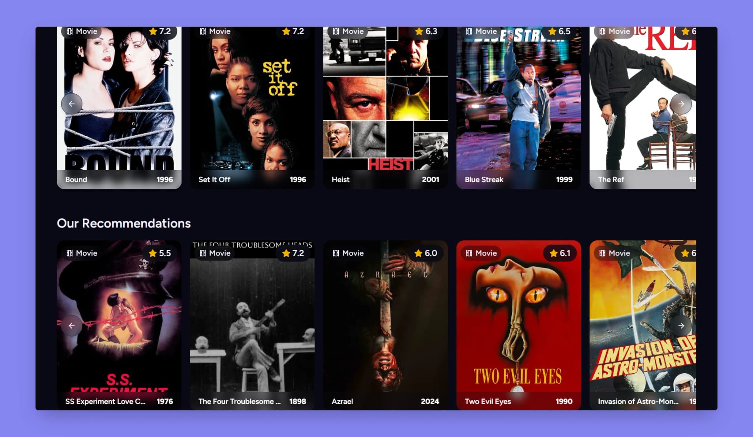Click the film icon on the Bound card
This screenshot has height=437, width=753.
(x=69, y=31)
